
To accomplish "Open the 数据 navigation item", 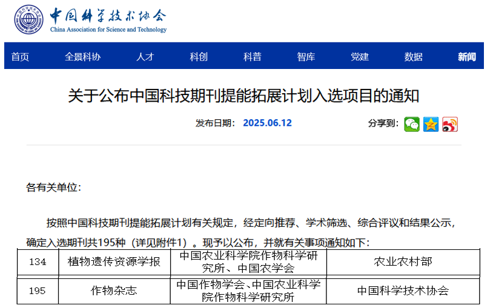I will [x=413, y=57].
